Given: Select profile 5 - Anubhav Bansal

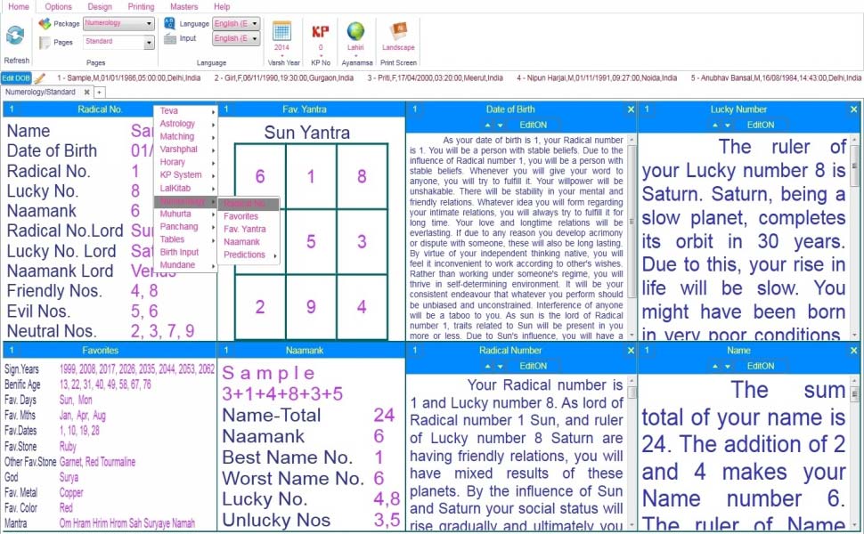Looking at the screenshot, I should (x=776, y=78).
